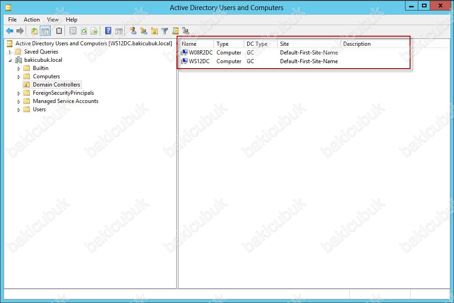The width and height of the screenshot is (454, 303).
Task: Click the Export List toolbar icon
Action: [94, 31]
